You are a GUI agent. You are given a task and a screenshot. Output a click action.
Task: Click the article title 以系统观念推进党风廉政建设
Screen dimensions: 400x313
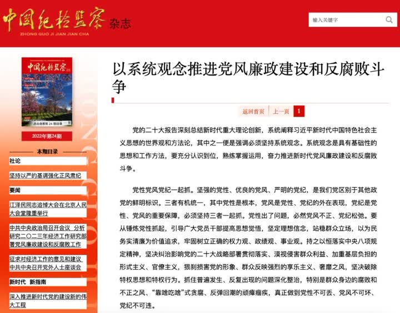(248, 78)
